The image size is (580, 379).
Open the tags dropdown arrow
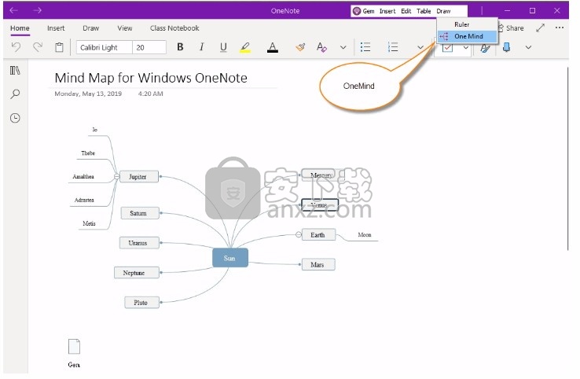pyautogui.click(x=466, y=48)
